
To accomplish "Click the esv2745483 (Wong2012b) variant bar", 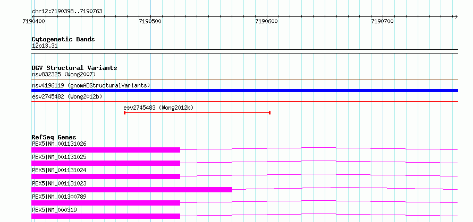I will coord(197,113).
